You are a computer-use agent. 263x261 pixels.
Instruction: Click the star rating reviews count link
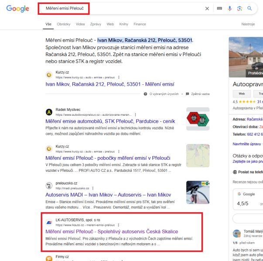pos(260,102)
